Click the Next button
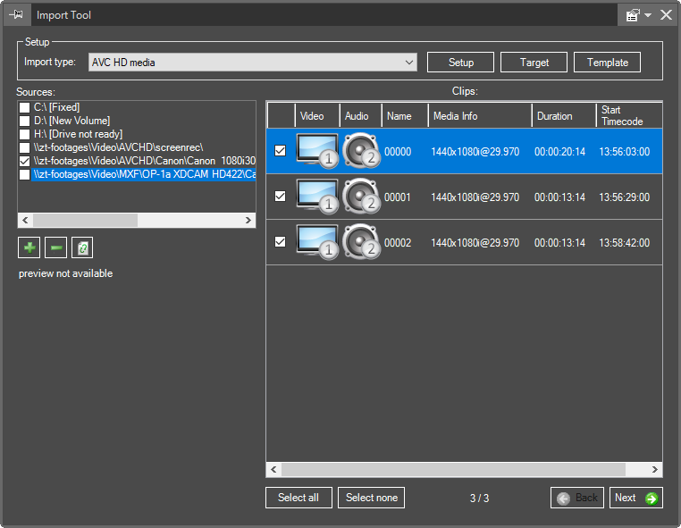 (x=636, y=498)
